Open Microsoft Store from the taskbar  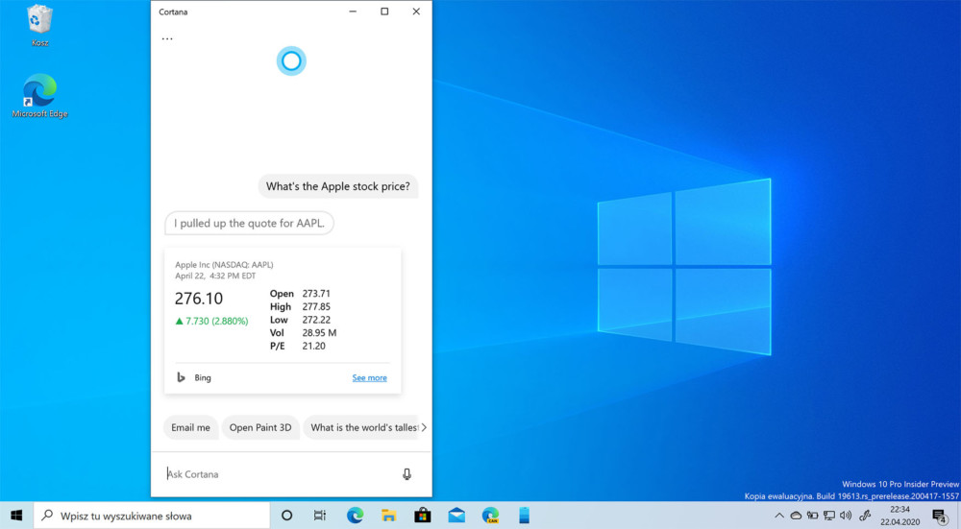click(422, 516)
